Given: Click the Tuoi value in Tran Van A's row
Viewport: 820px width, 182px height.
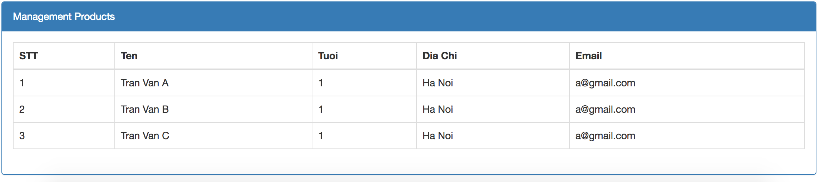Looking at the screenshot, I should (x=321, y=83).
